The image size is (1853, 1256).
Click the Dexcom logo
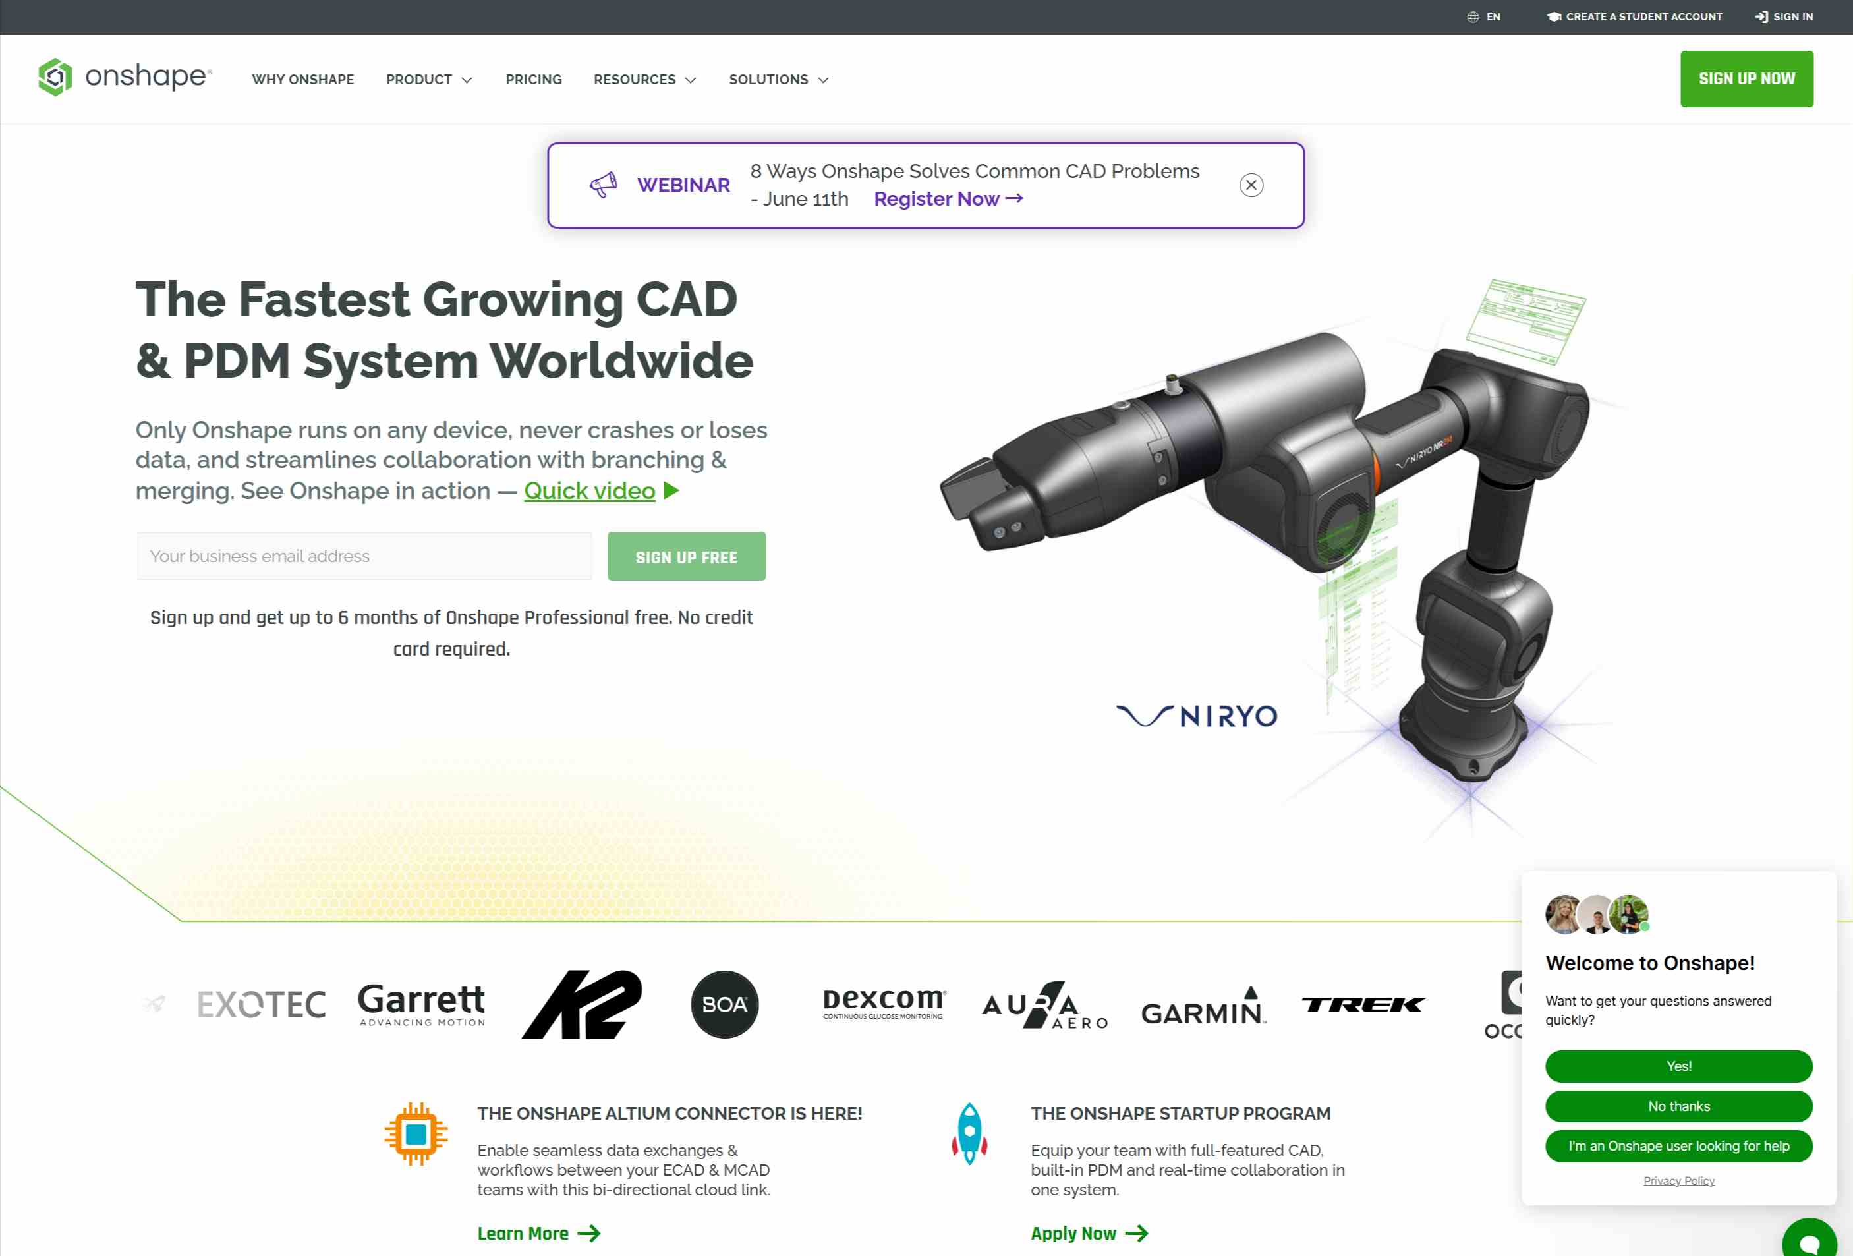[x=884, y=1004]
